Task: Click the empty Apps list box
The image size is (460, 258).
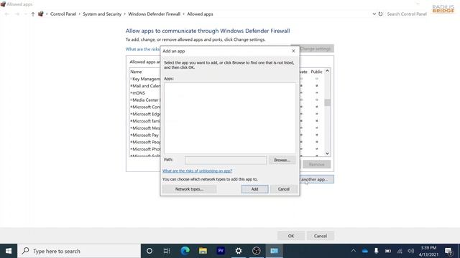Action: 230,118
